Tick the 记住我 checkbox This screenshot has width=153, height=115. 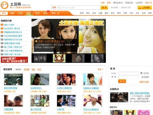coord(141,73)
